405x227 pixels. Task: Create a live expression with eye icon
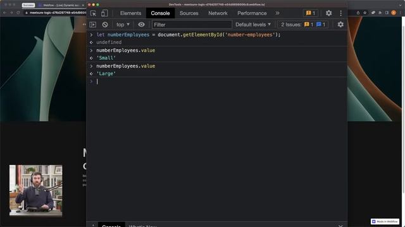pyautogui.click(x=141, y=25)
